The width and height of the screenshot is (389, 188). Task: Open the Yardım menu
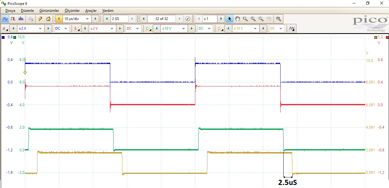[108, 11]
